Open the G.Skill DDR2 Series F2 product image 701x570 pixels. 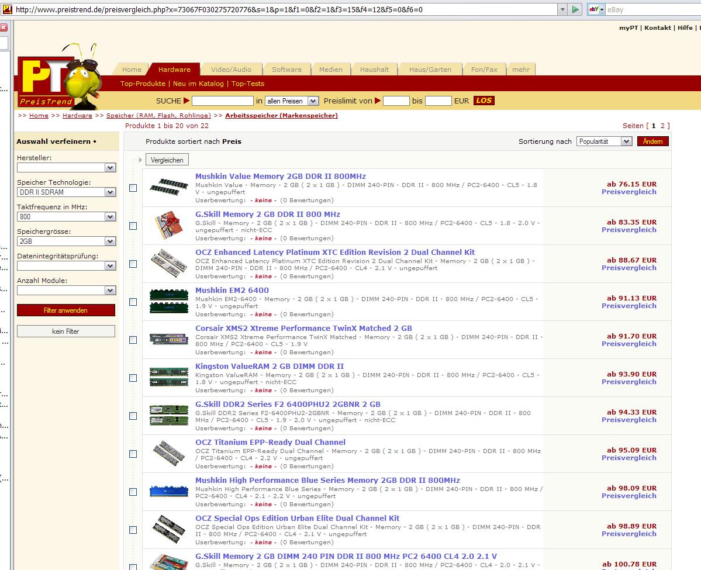click(x=168, y=415)
